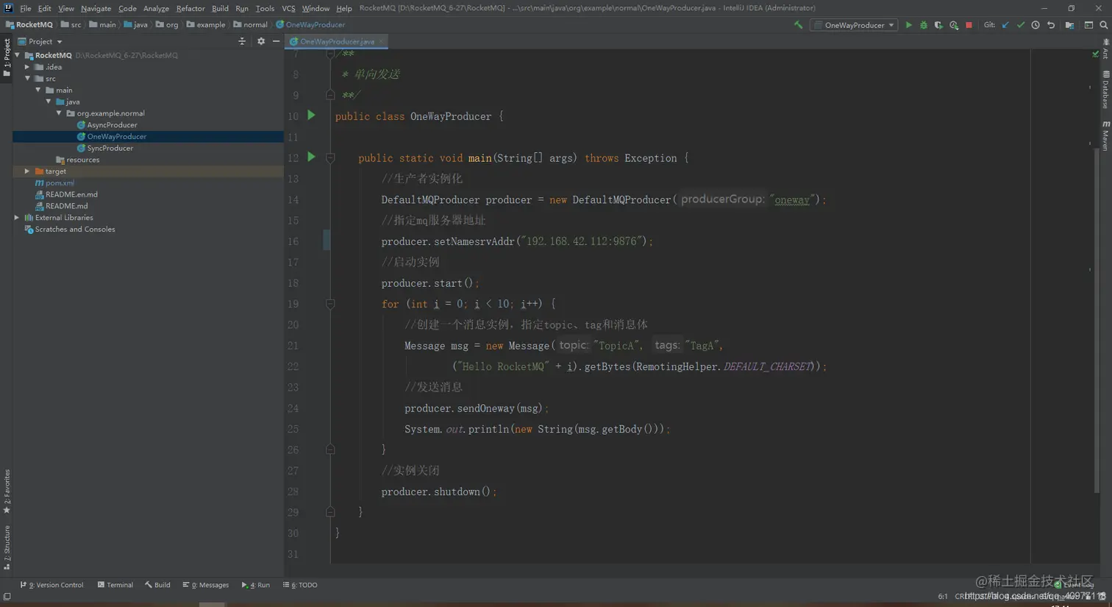Toggle the Project side tool window tab

[7, 57]
